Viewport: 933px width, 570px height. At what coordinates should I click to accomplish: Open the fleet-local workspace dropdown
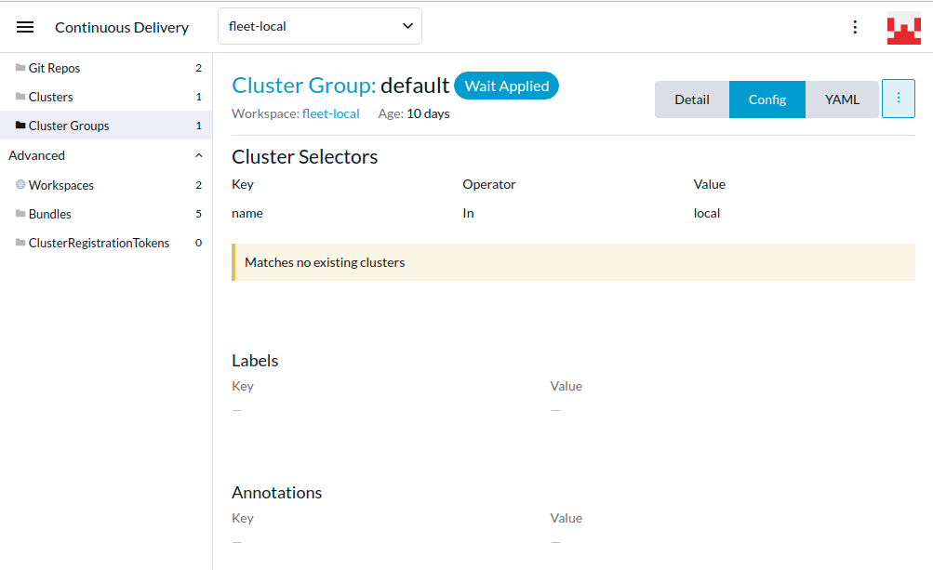pyautogui.click(x=319, y=26)
